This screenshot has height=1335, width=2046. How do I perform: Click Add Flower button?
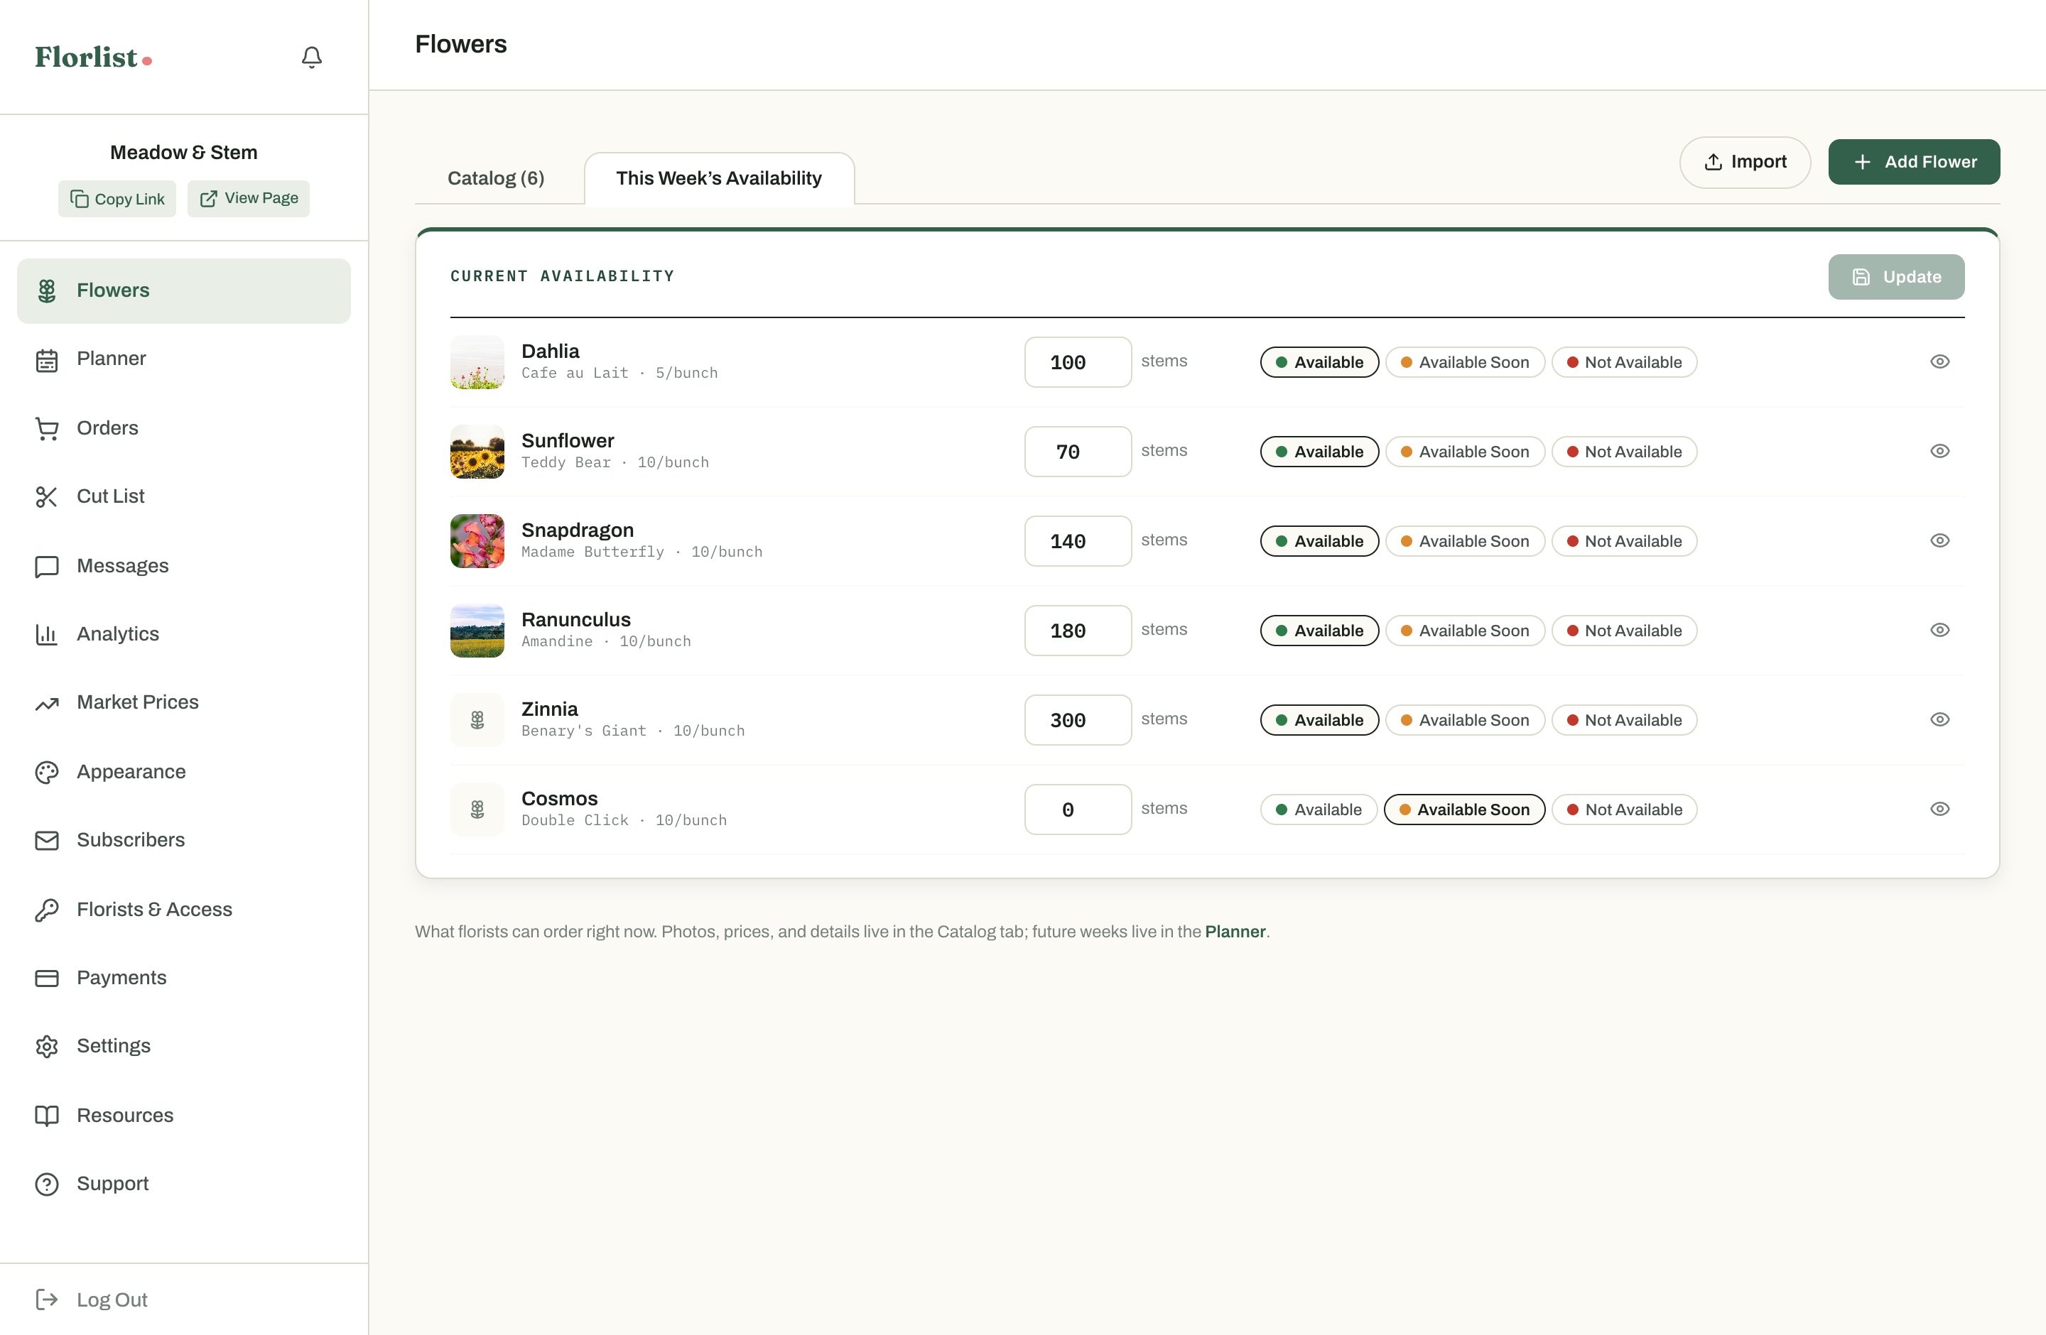[x=1914, y=161]
